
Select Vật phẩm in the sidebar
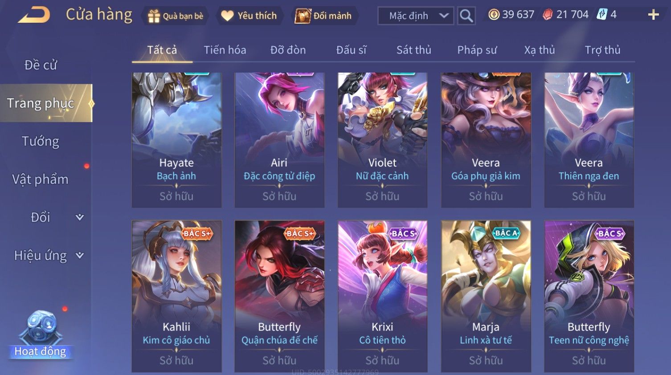tap(41, 179)
